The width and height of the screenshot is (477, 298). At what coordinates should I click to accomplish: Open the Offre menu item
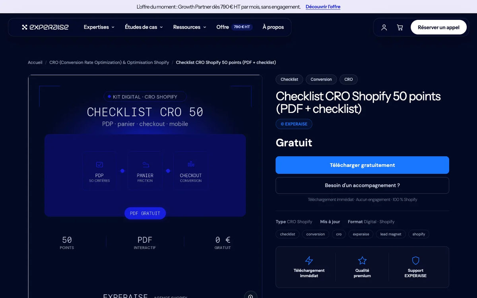[x=223, y=27]
